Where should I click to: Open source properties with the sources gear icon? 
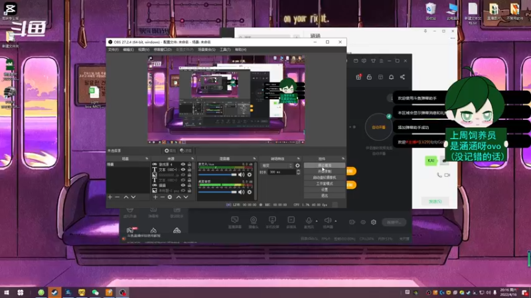tap(170, 197)
